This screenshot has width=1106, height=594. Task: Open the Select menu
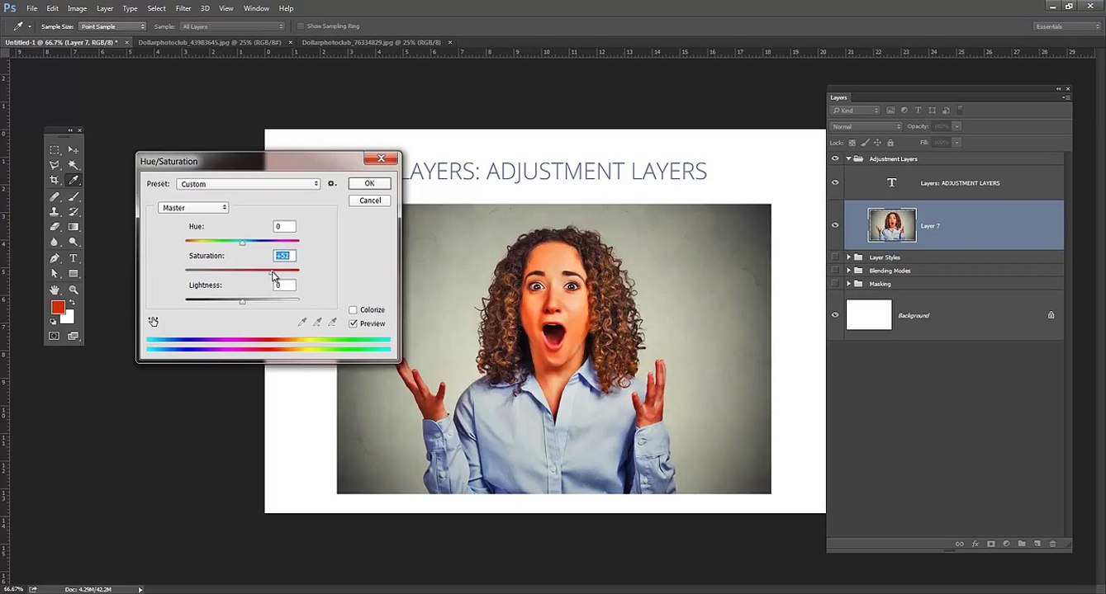(156, 8)
